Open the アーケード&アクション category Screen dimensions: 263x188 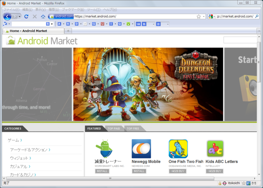[30, 150]
